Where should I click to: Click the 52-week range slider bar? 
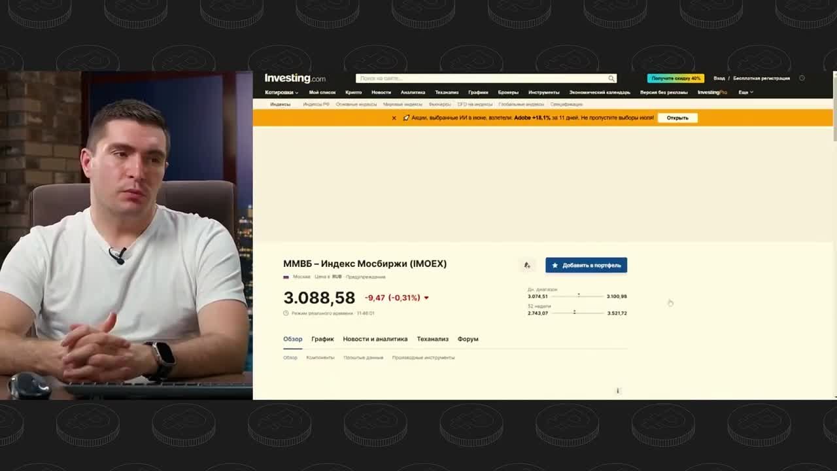pos(577,313)
